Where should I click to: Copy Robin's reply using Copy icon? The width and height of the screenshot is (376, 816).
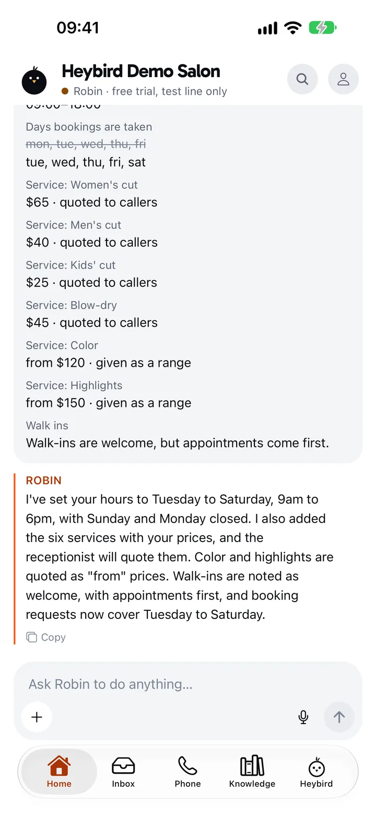pyautogui.click(x=46, y=637)
